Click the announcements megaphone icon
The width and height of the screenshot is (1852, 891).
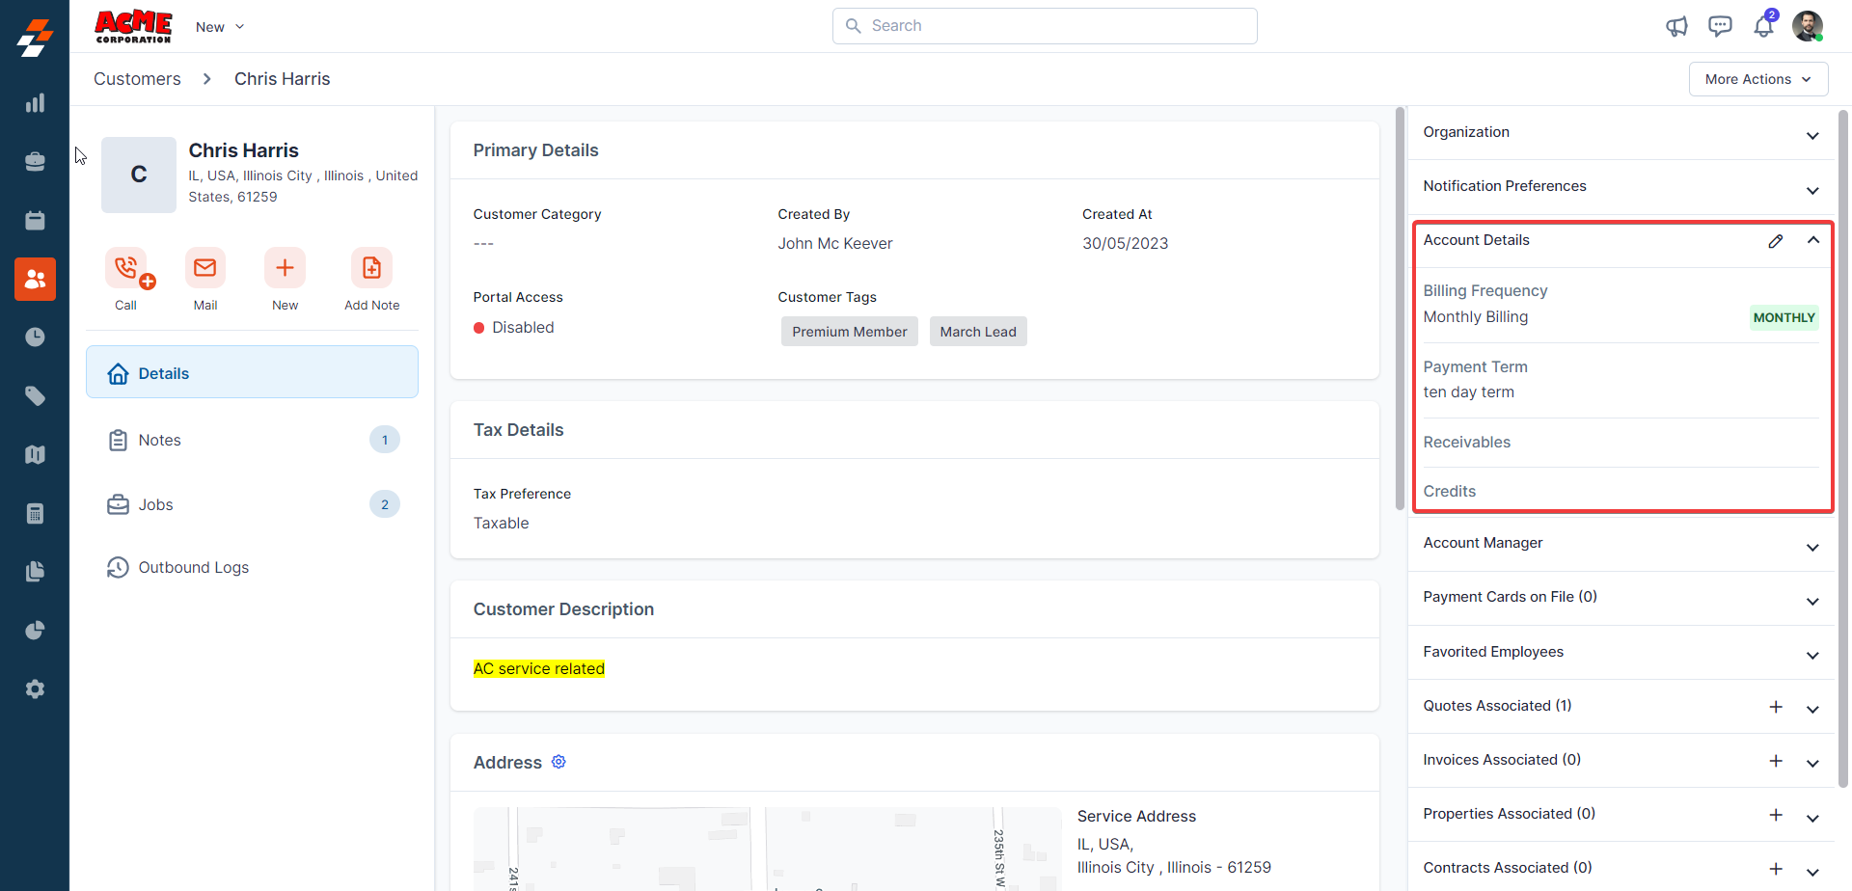(x=1676, y=26)
